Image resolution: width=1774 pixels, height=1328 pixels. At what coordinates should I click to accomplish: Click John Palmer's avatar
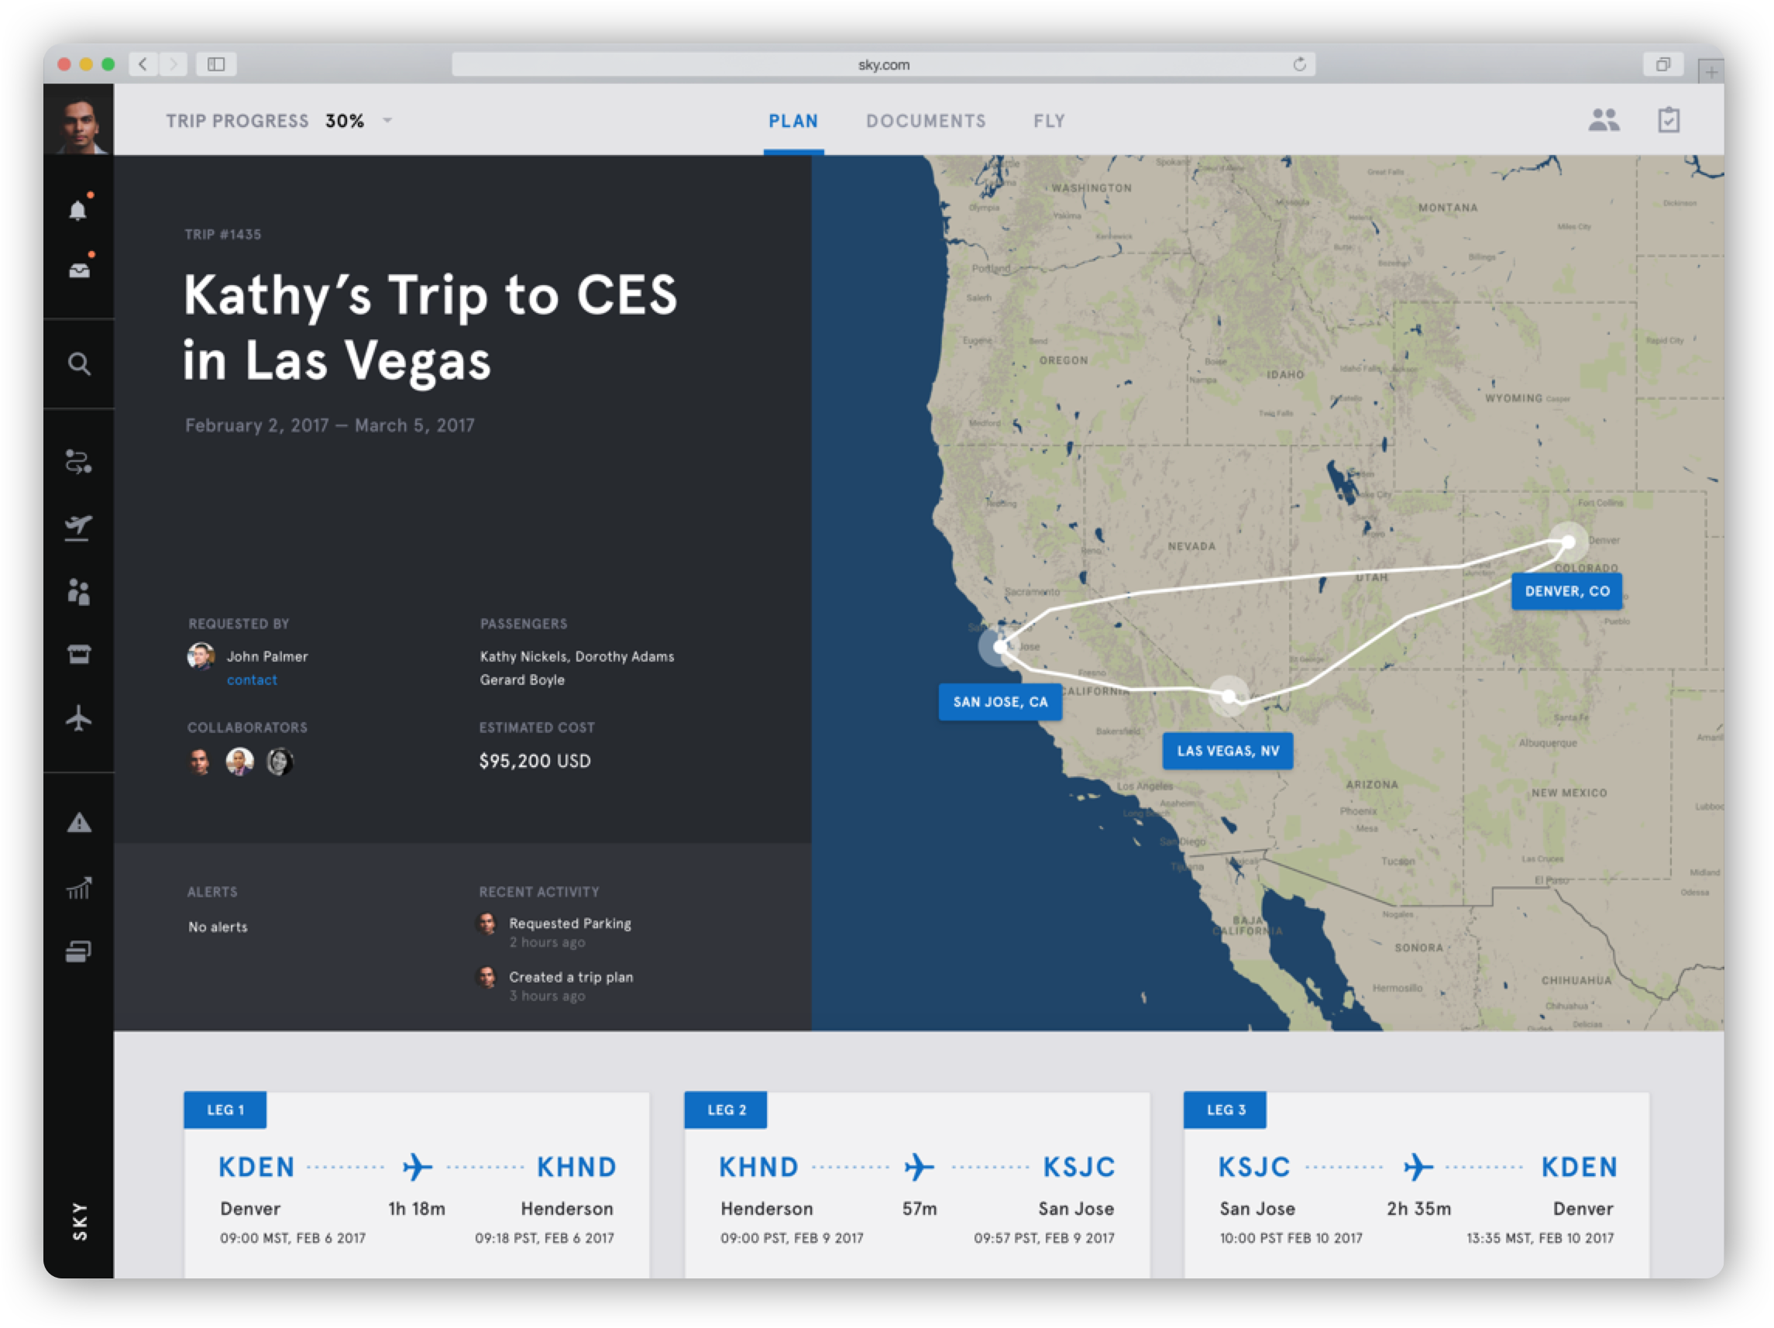point(201,656)
